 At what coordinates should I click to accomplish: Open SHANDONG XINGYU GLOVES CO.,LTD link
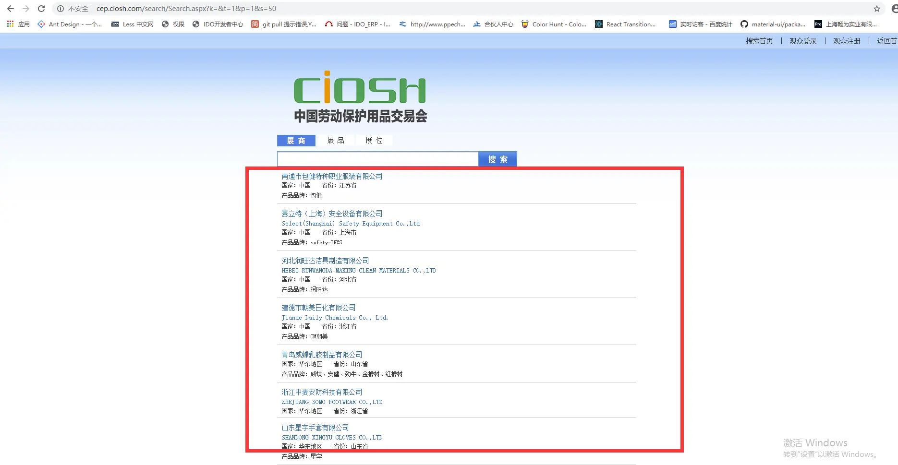pyautogui.click(x=332, y=438)
